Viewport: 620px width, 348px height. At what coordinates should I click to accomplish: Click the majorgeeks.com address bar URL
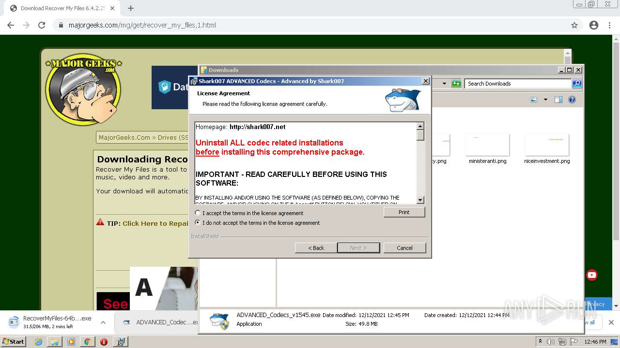tap(142, 25)
